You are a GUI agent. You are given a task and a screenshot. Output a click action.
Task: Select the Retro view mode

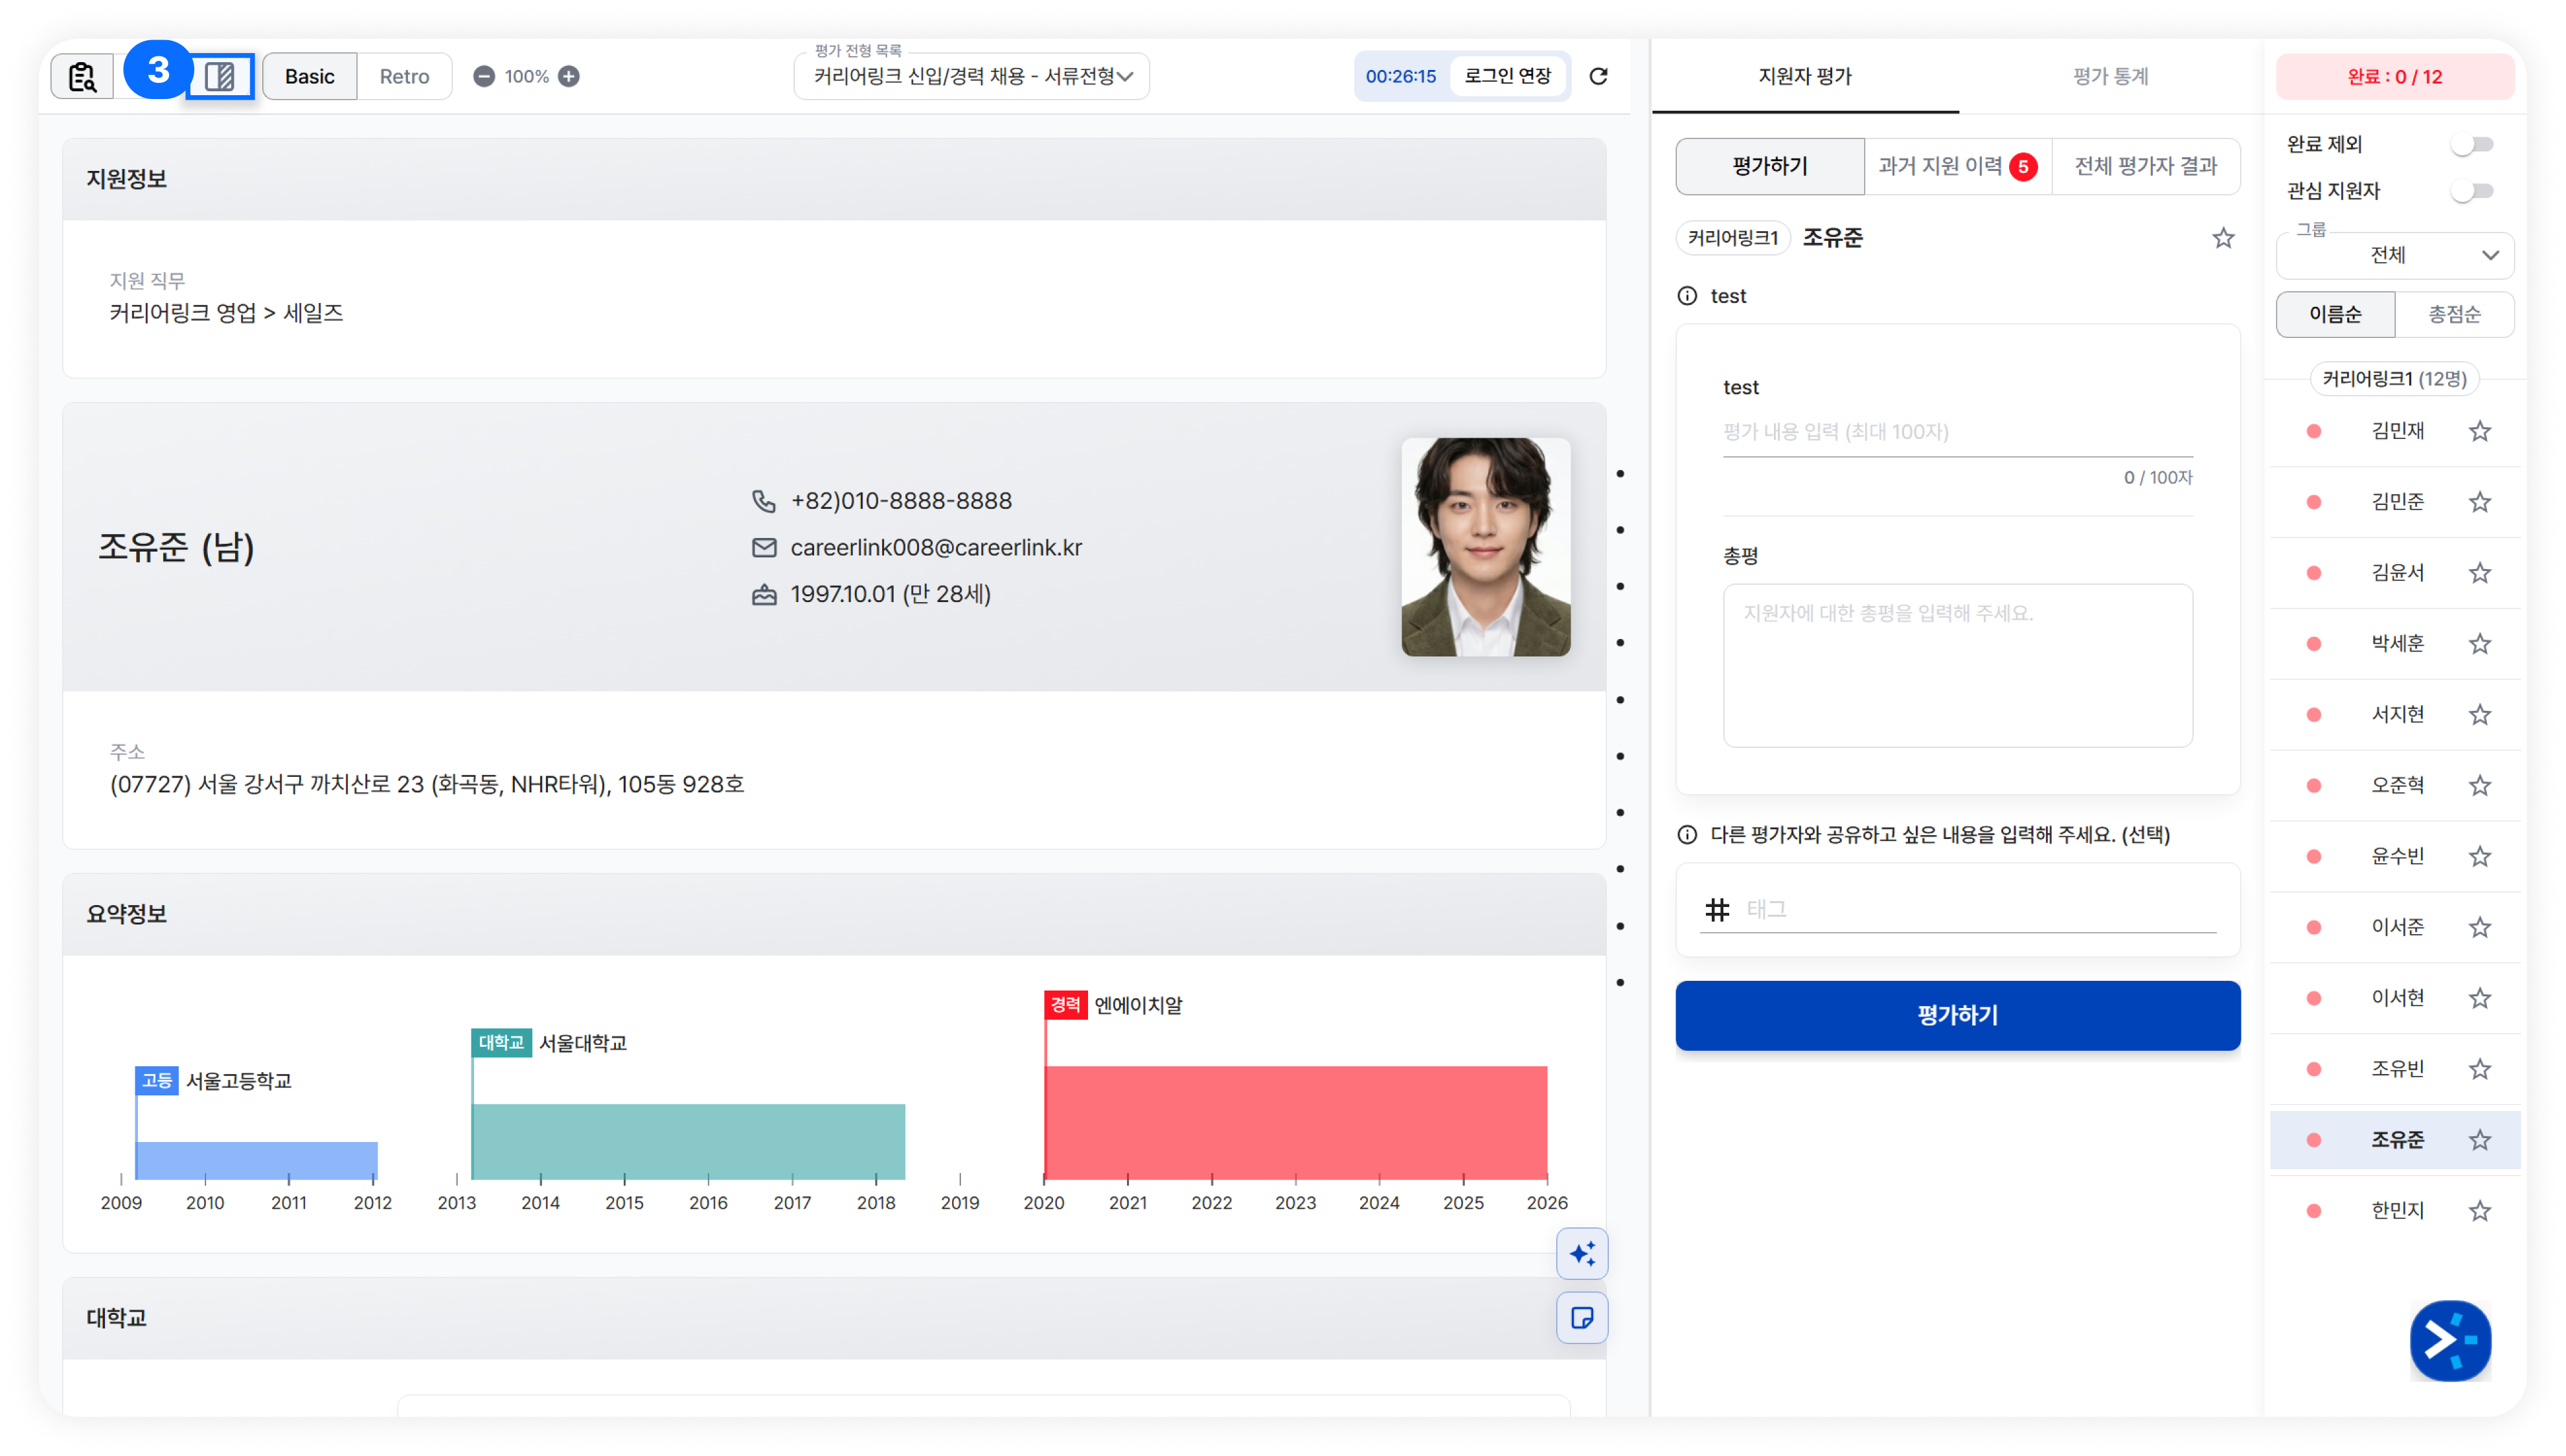coord(404,76)
